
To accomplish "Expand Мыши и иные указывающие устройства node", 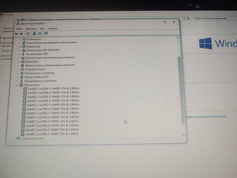I will click(x=18, y=66).
